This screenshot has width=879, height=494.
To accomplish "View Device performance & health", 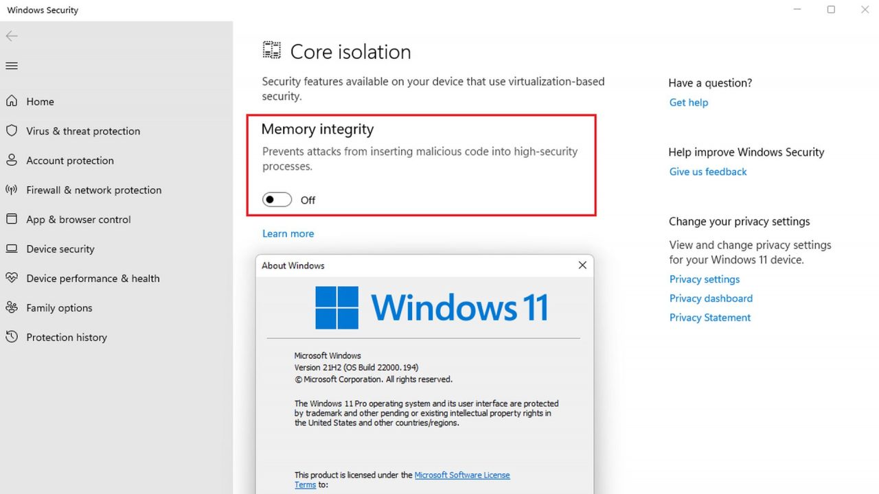I will 92,278.
